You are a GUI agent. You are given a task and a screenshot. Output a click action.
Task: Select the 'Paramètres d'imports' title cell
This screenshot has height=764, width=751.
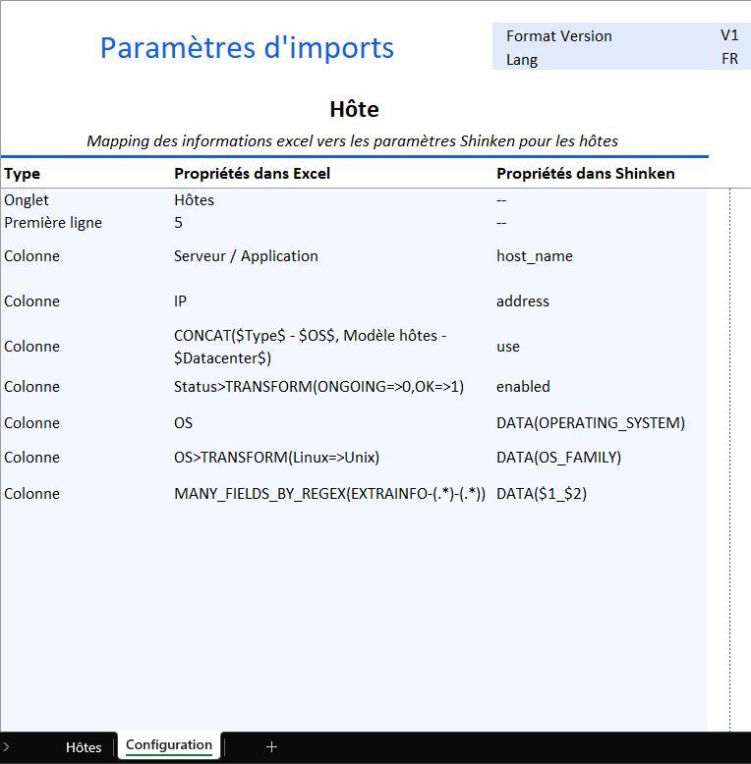point(247,47)
